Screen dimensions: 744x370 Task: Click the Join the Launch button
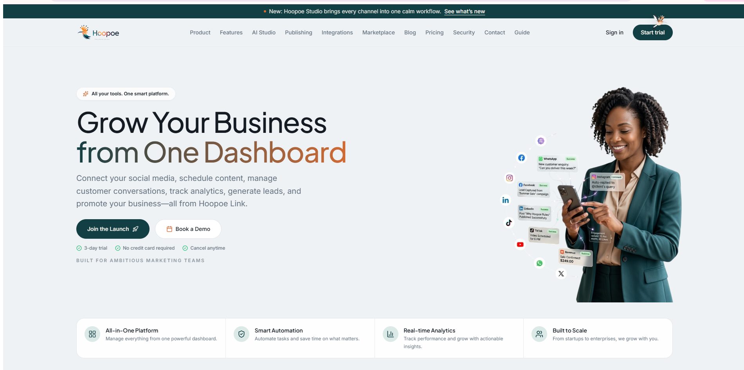pos(113,229)
